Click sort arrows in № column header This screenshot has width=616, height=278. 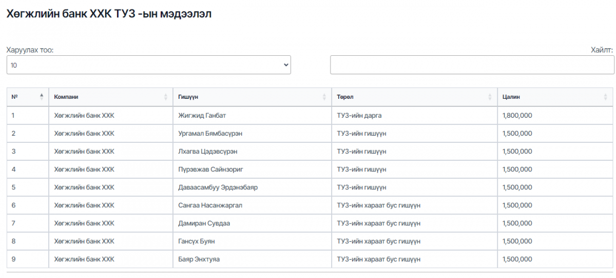coord(42,97)
